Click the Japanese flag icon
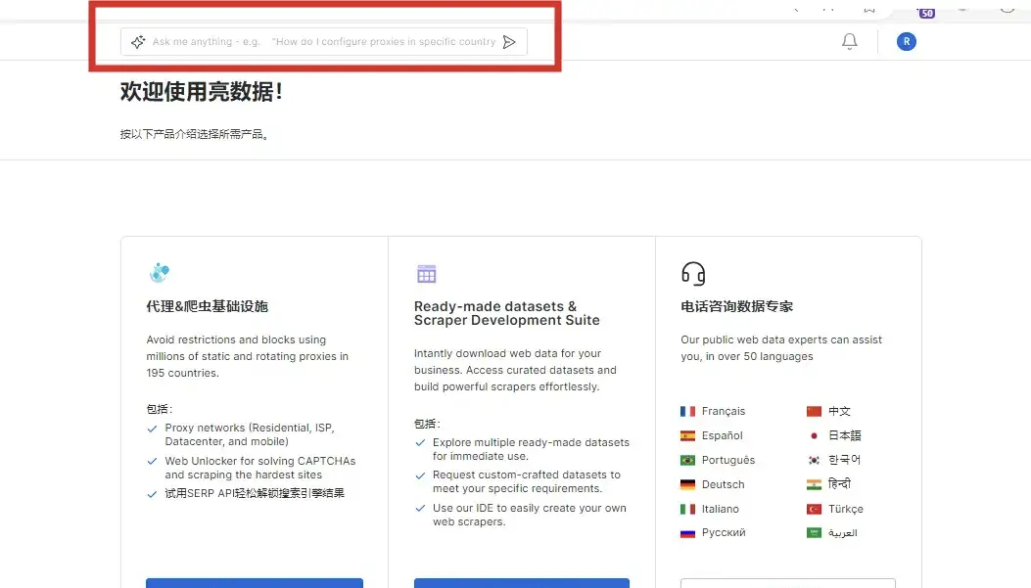 814,435
